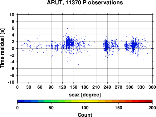Click the colorbar tick label 100

pyautogui.click(x=85, y=108)
